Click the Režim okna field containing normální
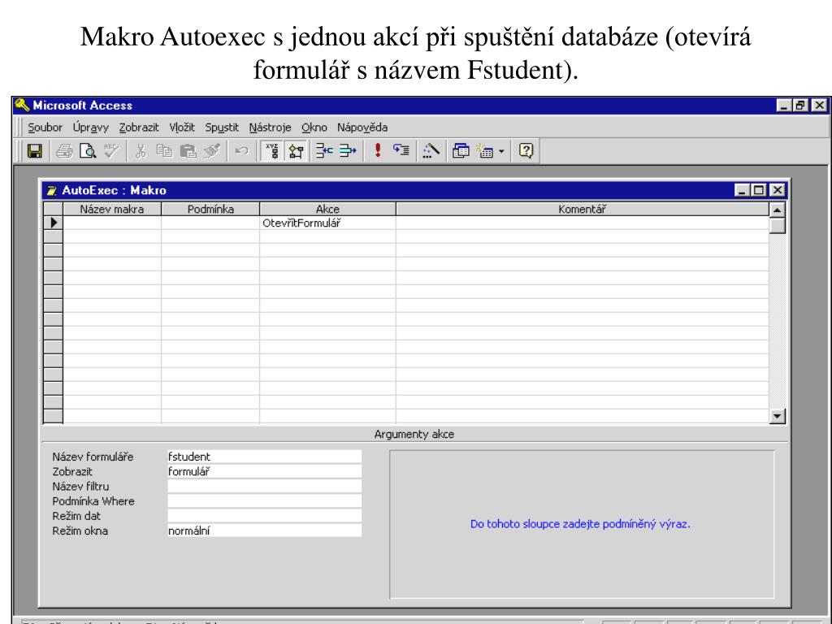Screen dimensions: 832x624 (x=264, y=531)
